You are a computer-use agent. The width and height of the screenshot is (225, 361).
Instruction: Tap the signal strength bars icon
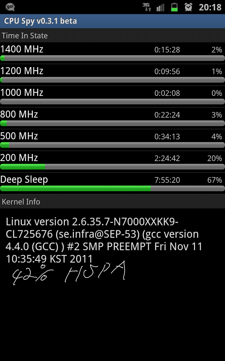(160, 7)
